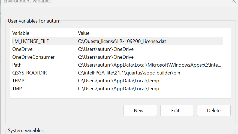The image size is (238, 134).
Task: Select the TEMP variable name
Action: pyautogui.click(x=18, y=81)
